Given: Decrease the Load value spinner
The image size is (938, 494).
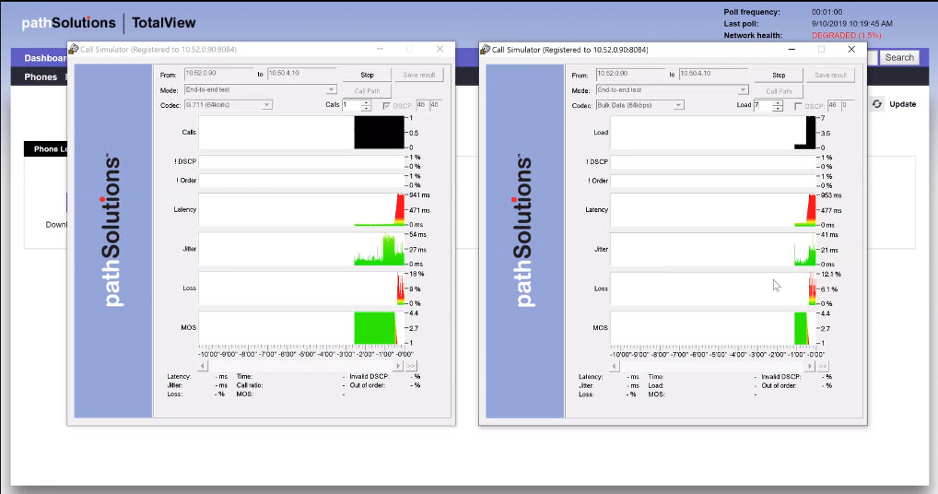Looking at the screenshot, I should pyautogui.click(x=779, y=109).
